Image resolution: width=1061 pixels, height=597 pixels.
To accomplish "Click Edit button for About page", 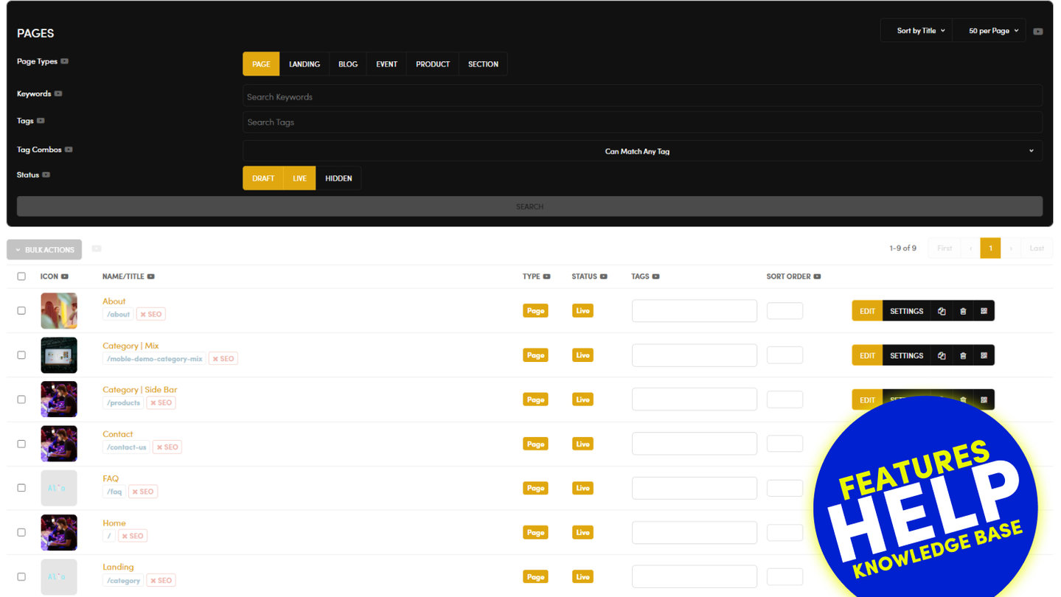I will pyautogui.click(x=867, y=311).
